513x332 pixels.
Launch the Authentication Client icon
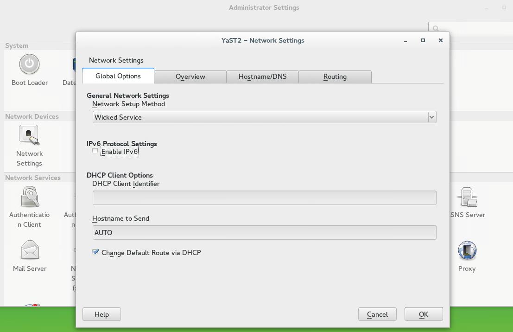29,197
